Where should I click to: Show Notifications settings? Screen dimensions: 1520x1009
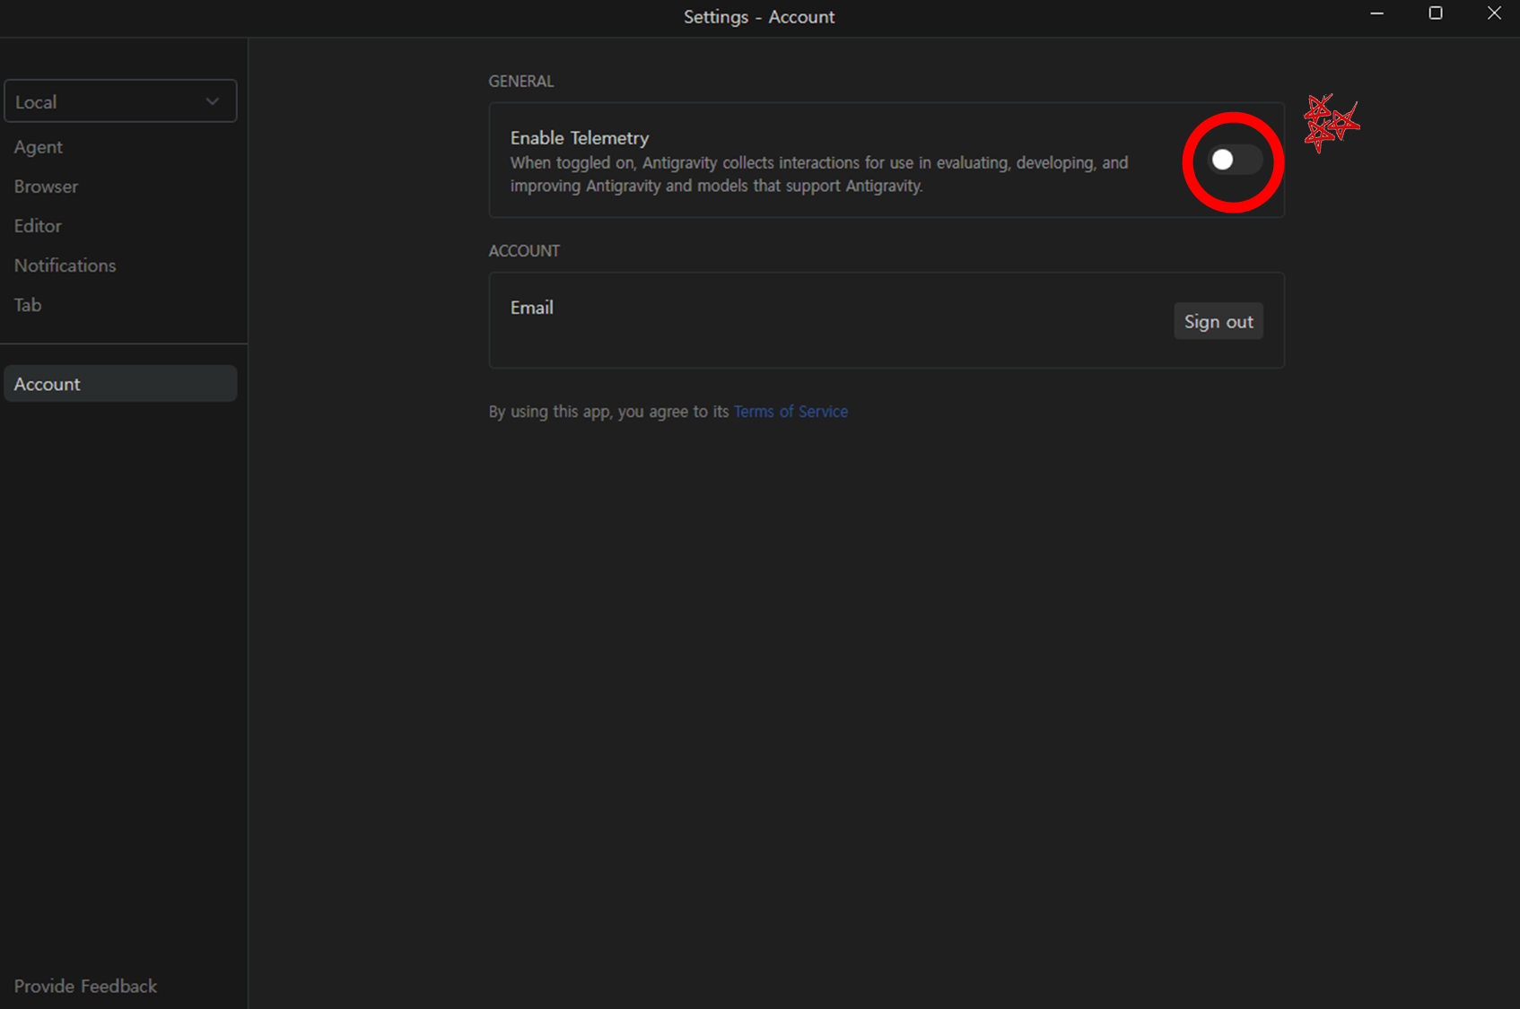[65, 265]
